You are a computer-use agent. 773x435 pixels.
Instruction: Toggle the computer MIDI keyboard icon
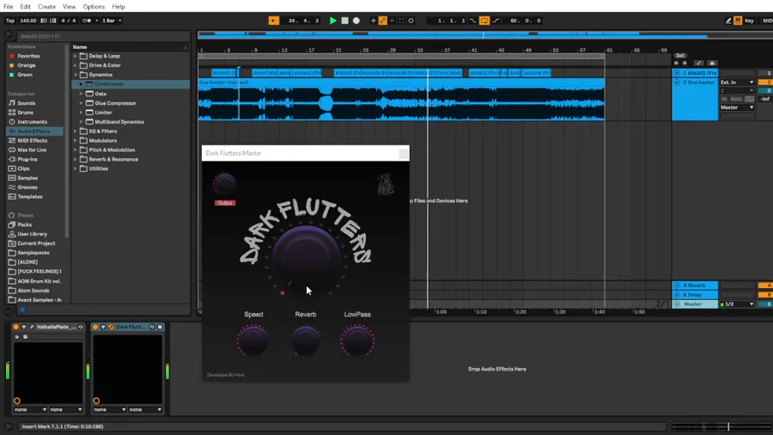[738, 21]
